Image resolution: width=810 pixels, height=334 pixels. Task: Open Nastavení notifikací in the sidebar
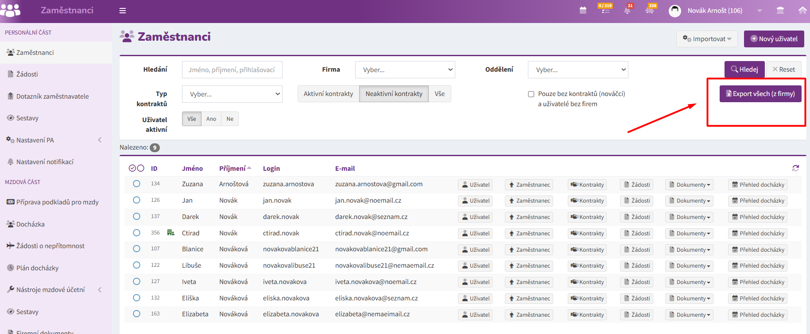click(x=56, y=162)
